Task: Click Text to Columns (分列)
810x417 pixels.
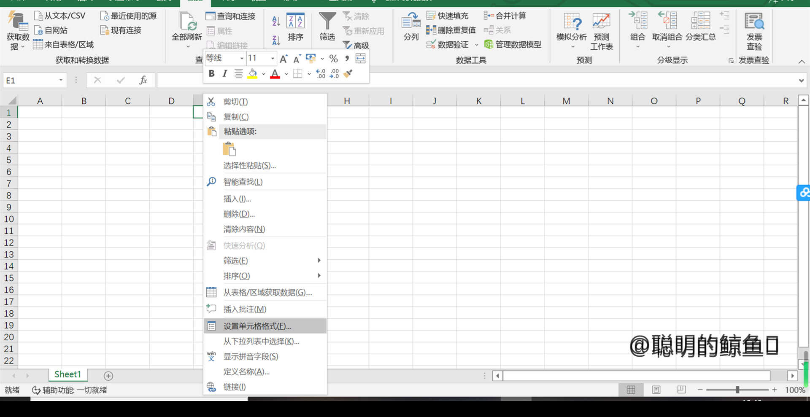Action: click(x=411, y=27)
